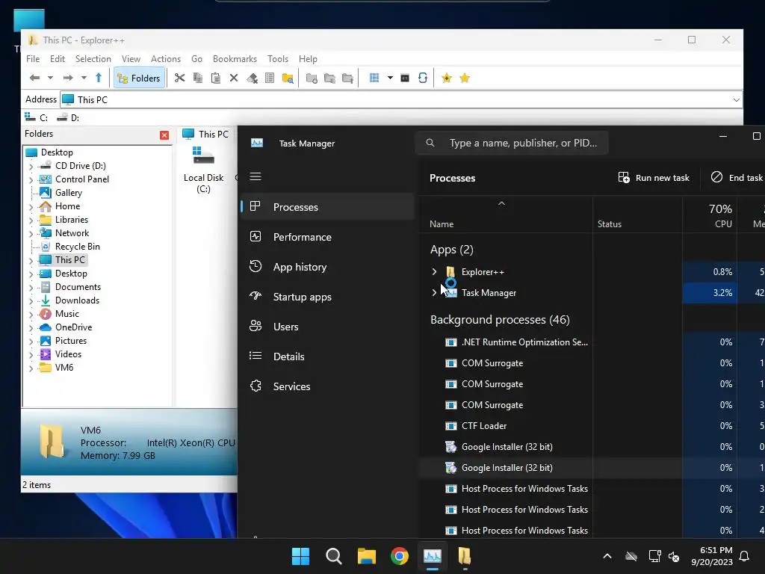Click the C: drive button
Screen dimensions: 765x574
tap(37, 117)
